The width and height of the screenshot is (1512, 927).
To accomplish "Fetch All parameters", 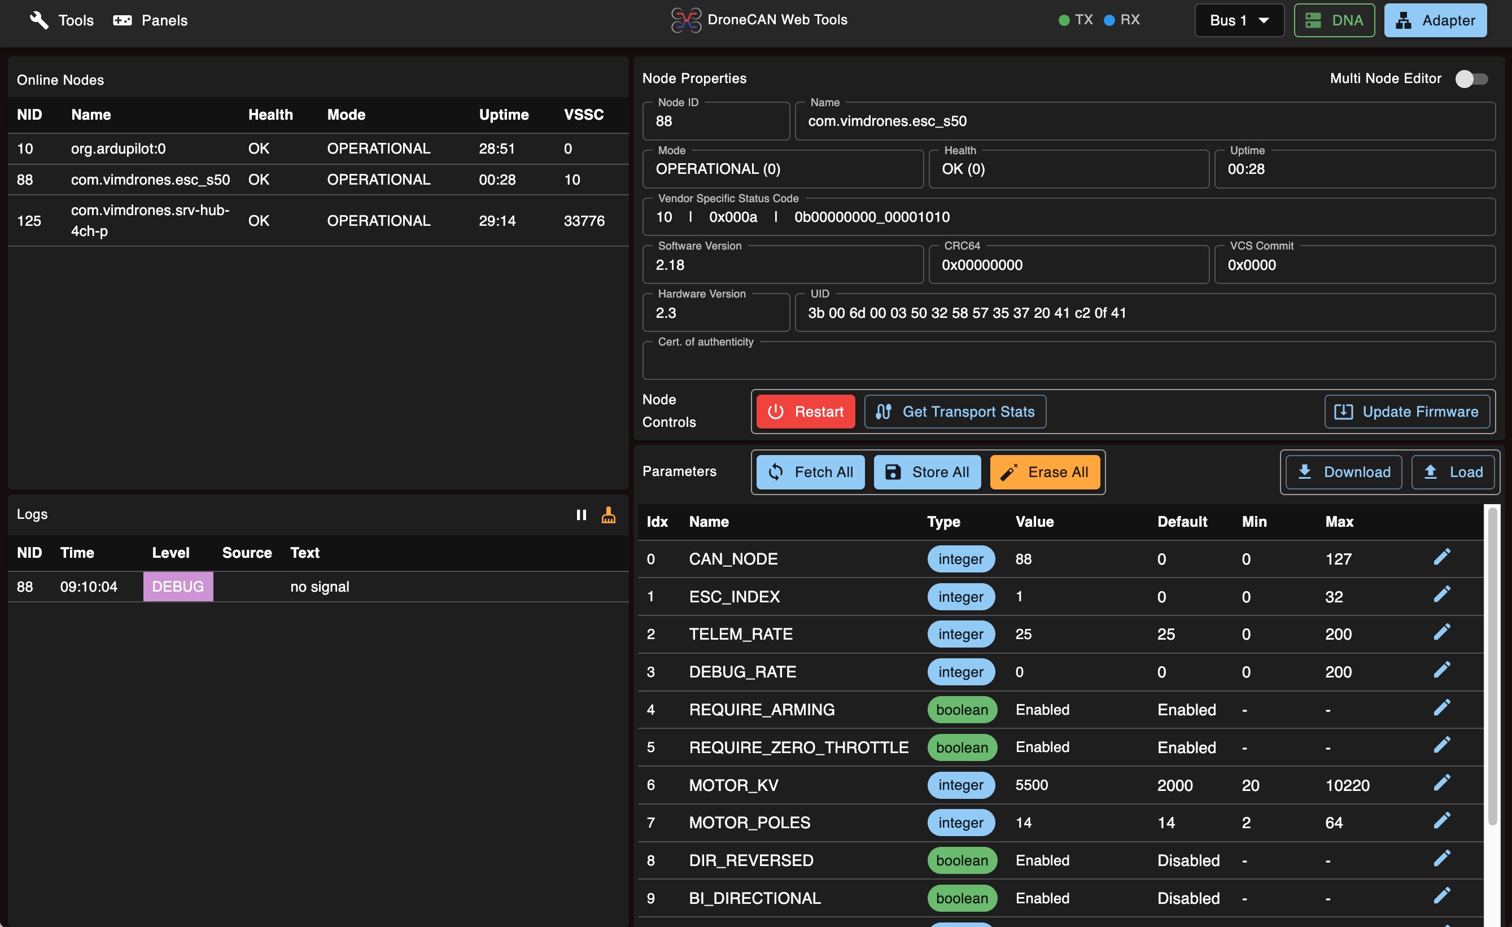I will 810,472.
